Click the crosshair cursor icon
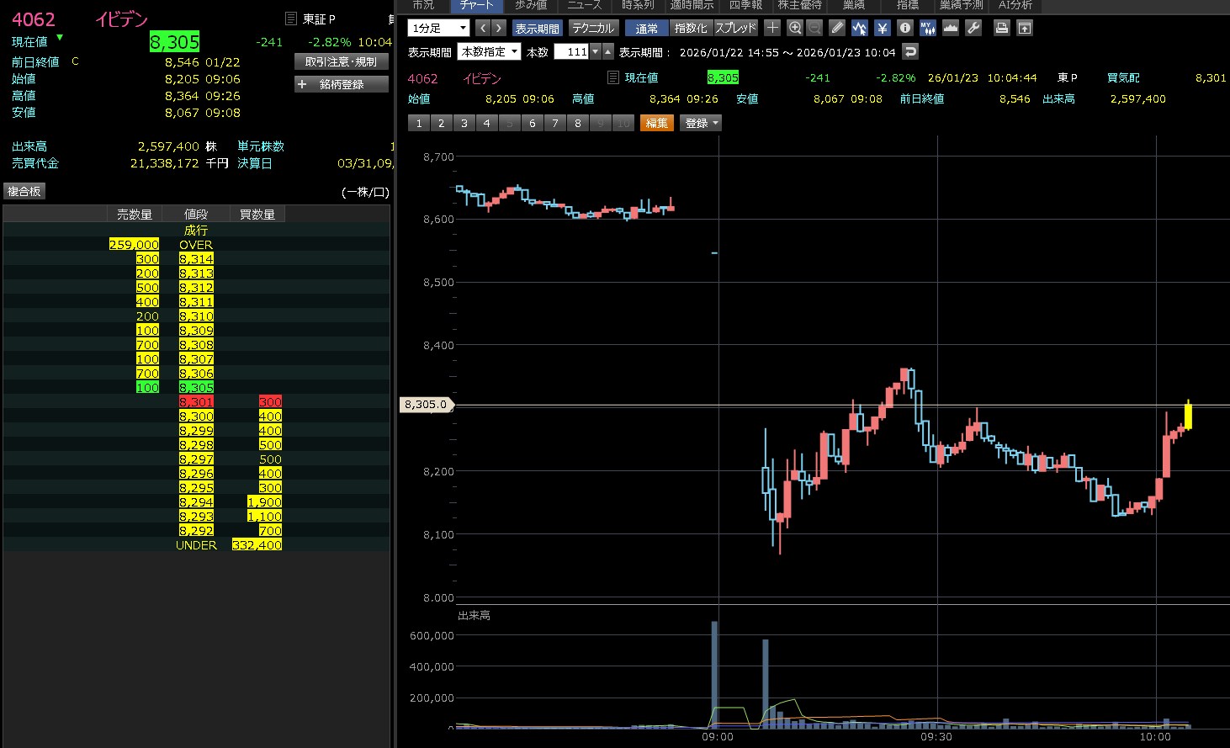The width and height of the screenshot is (1230, 748). coord(772,28)
